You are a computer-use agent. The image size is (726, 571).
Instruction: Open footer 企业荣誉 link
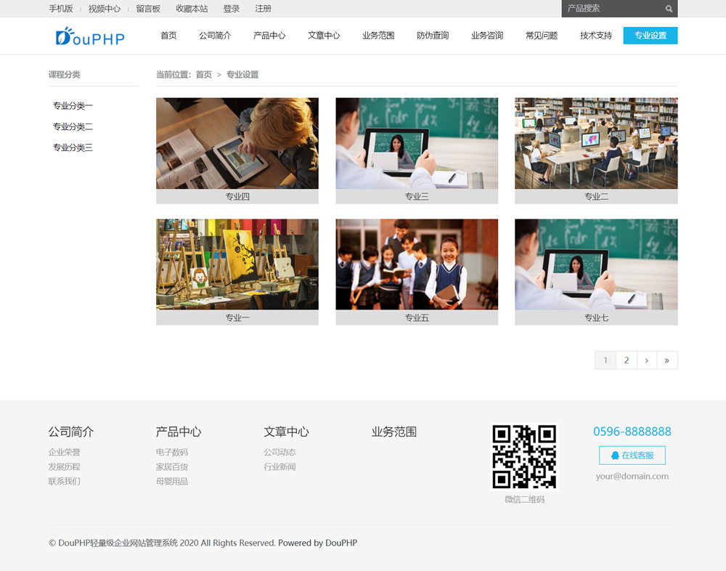point(65,452)
